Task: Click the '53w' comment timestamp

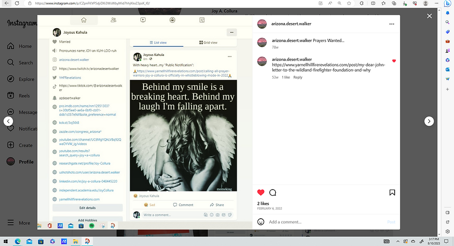Action: click(275, 77)
